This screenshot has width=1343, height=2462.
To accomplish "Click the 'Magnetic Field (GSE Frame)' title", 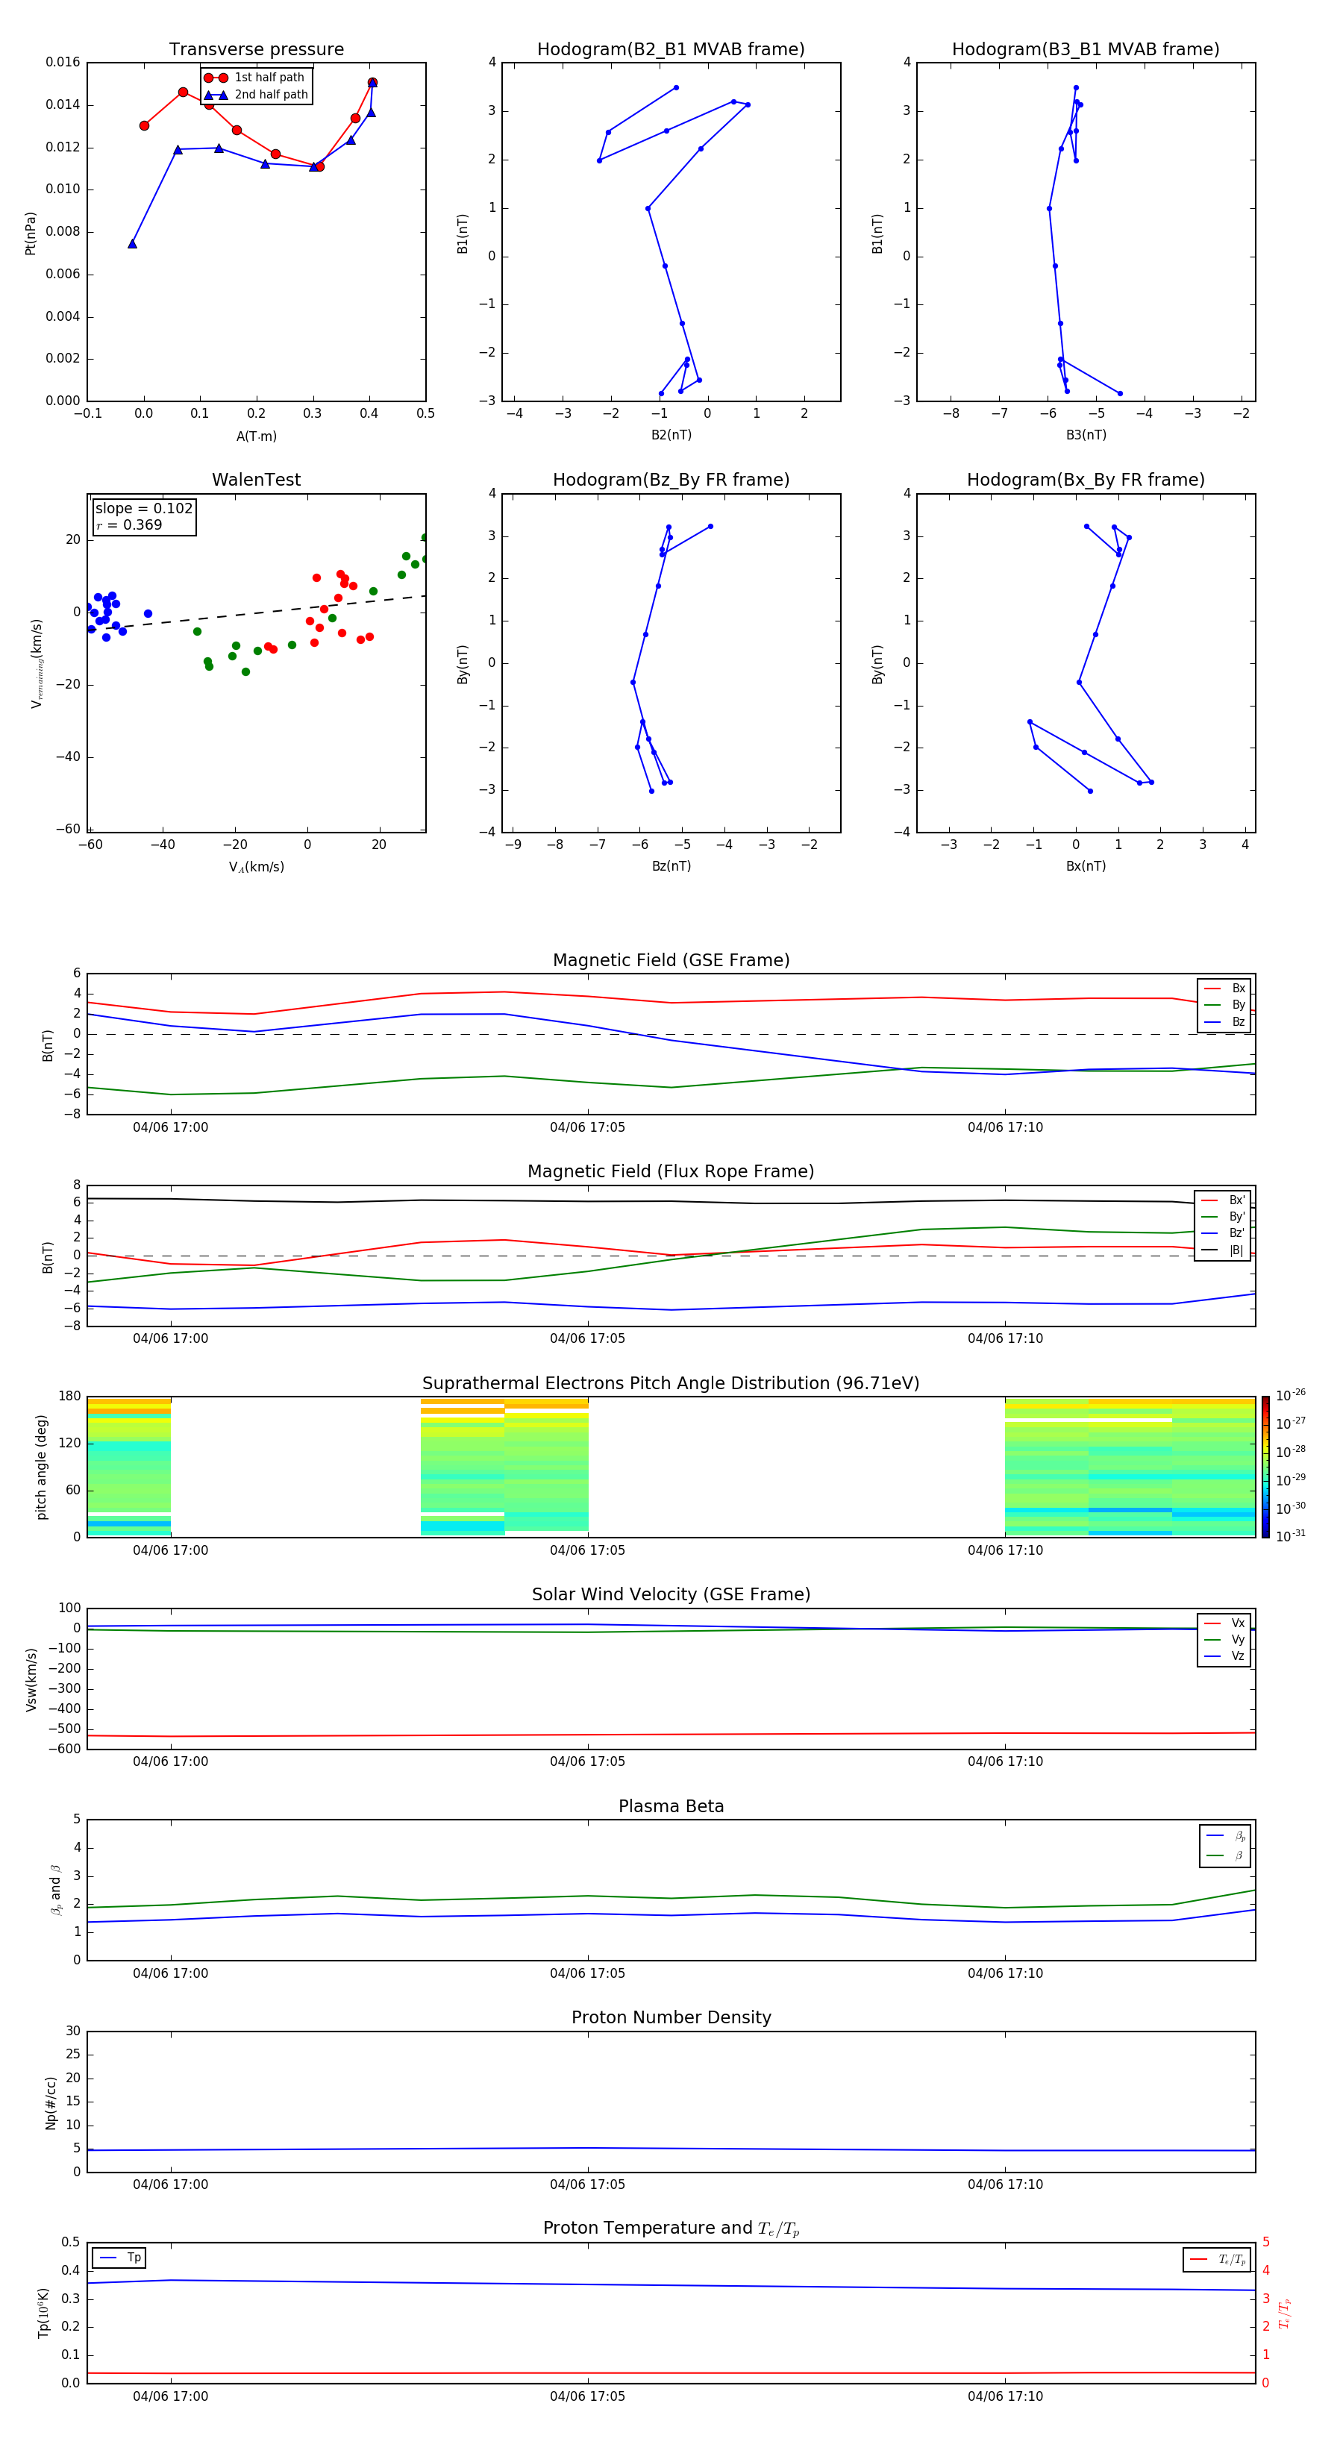I will (x=671, y=959).
